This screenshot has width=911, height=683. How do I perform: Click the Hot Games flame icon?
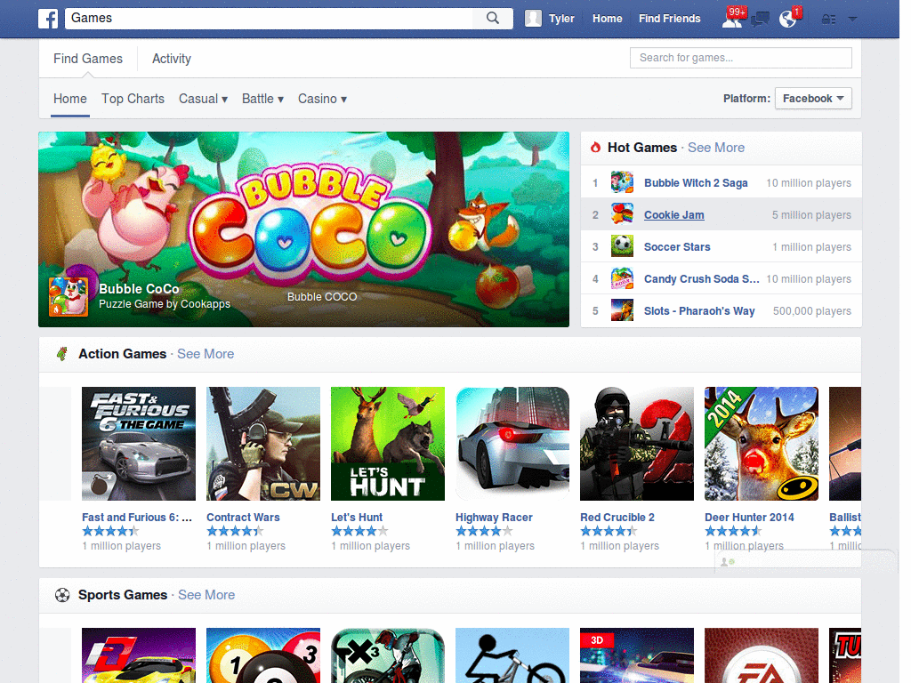point(595,148)
